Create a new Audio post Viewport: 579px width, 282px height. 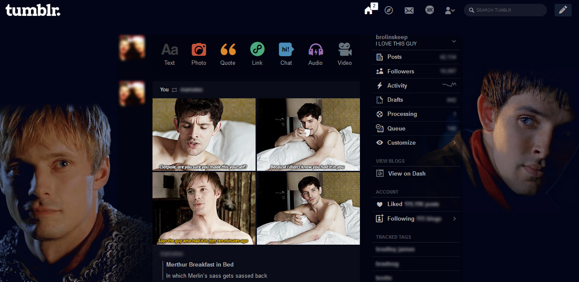pos(316,54)
